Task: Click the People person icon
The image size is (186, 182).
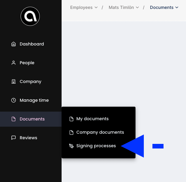Action: coord(14,63)
